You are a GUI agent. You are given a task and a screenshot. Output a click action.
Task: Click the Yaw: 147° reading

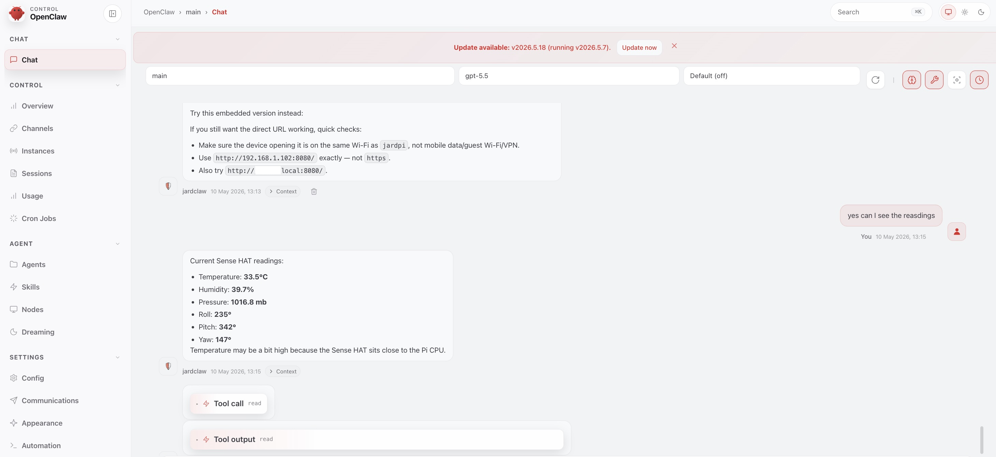point(215,339)
